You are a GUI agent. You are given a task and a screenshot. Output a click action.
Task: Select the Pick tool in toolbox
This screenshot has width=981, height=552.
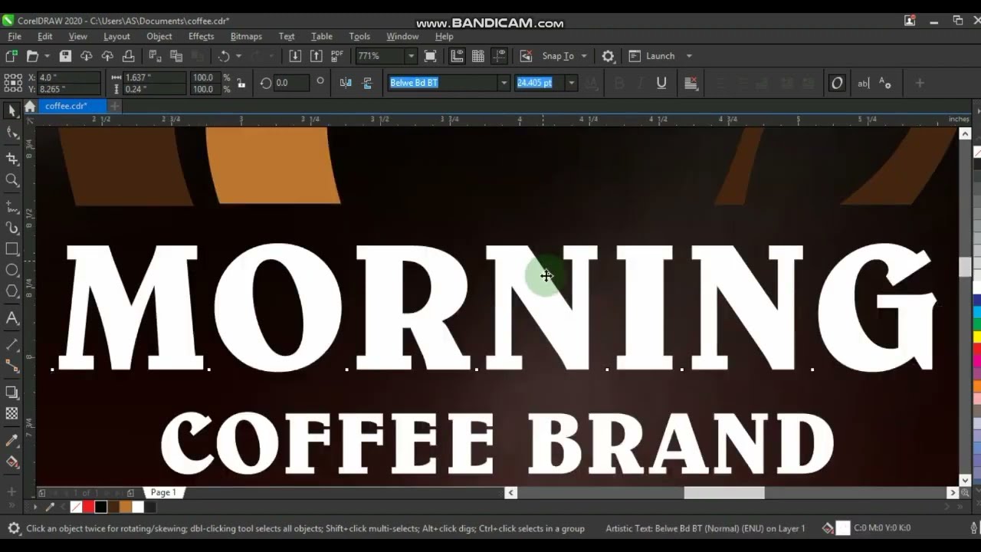[11, 110]
